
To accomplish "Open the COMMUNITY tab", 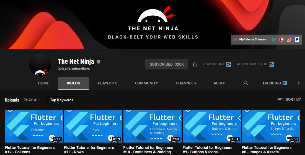I will [x=146, y=83].
